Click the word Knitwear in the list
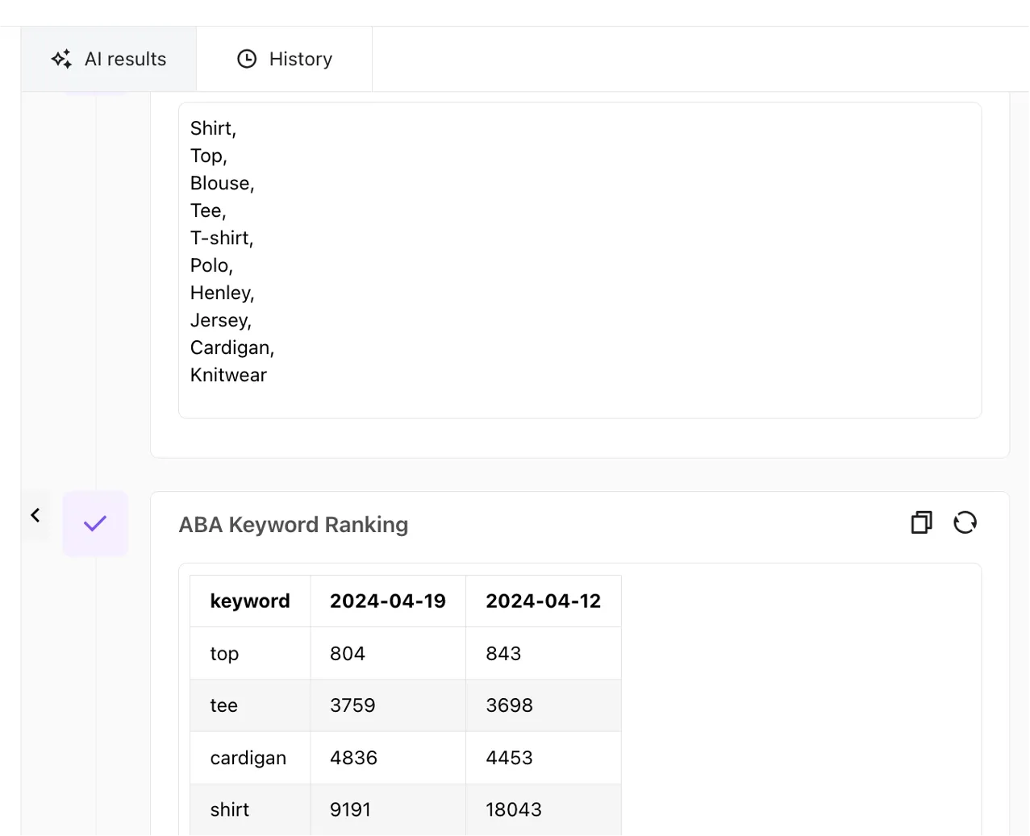This screenshot has width=1030, height=836. point(228,375)
